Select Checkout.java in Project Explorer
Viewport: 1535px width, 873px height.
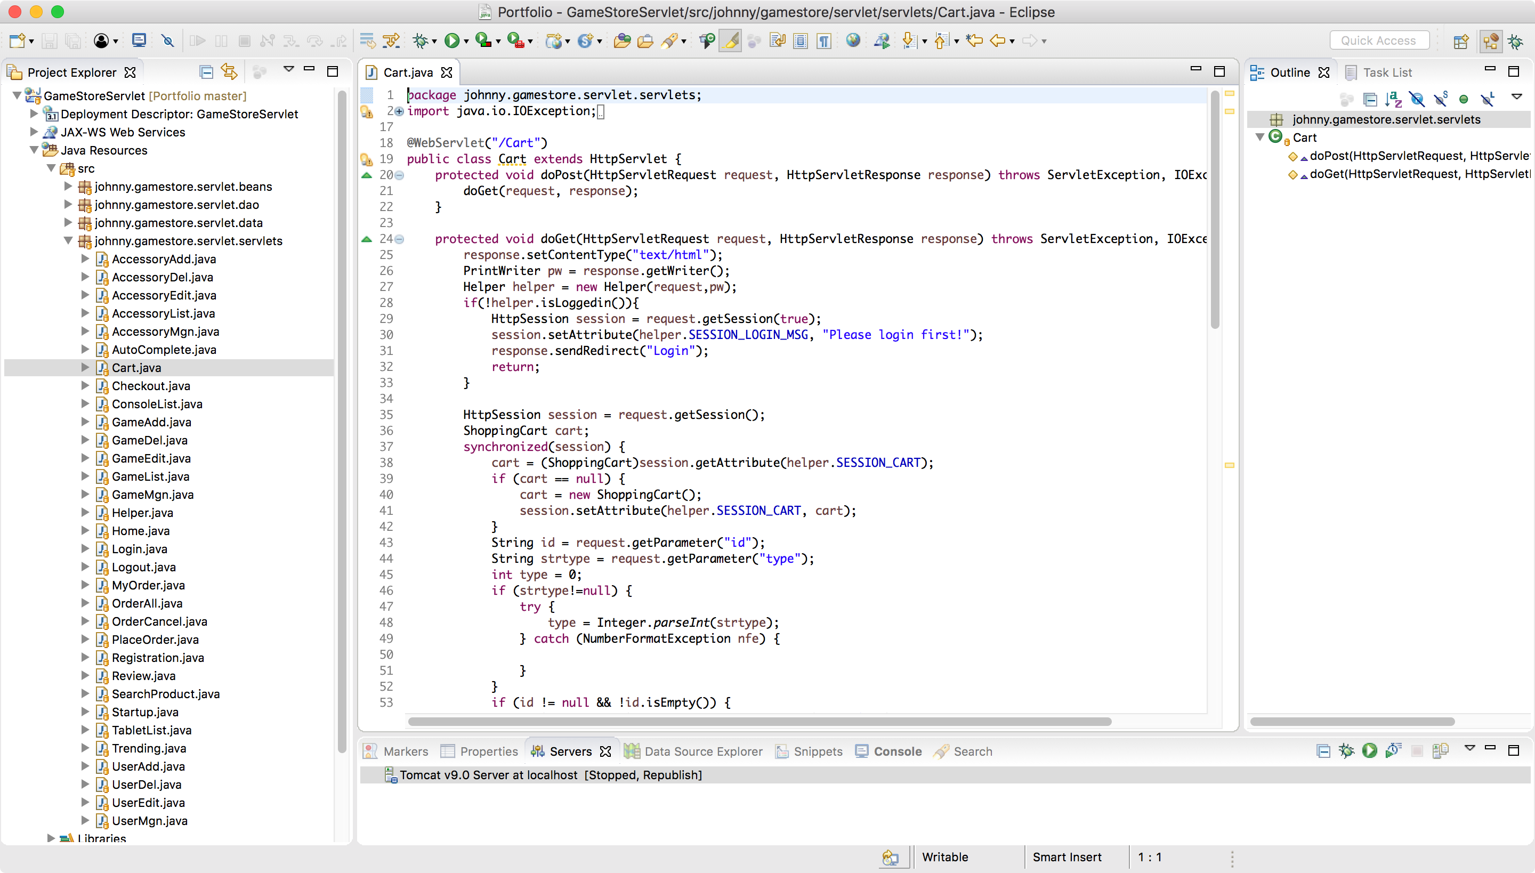pyautogui.click(x=151, y=385)
